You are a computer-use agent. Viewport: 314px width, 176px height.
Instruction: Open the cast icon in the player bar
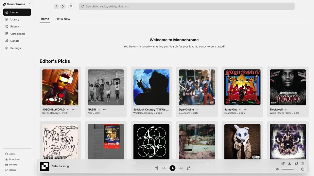click(x=296, y=163)
